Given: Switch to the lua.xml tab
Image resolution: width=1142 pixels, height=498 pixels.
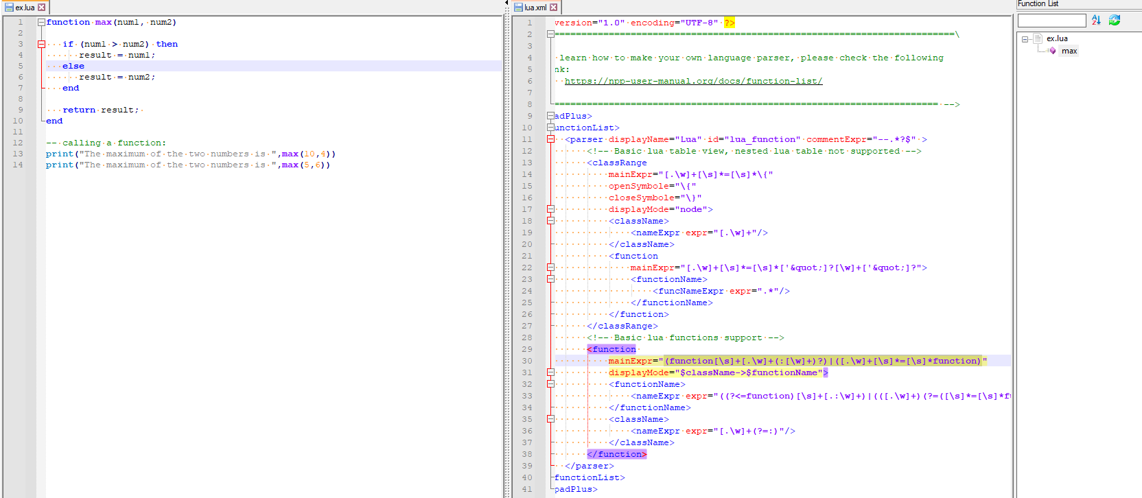Looking at the screenshot, I should click(x=535, y=8).
